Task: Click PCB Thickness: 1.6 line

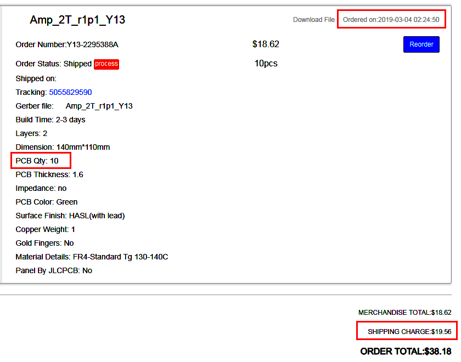Action: pyautogui.click(x=49, y=174)
